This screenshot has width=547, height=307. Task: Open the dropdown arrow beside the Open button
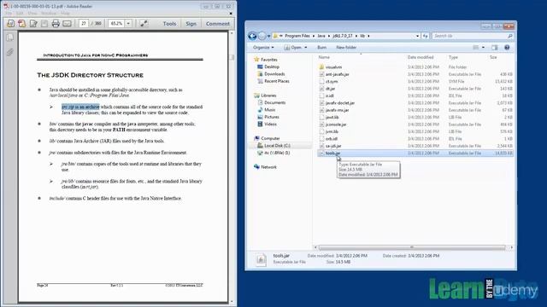[306, 48]
